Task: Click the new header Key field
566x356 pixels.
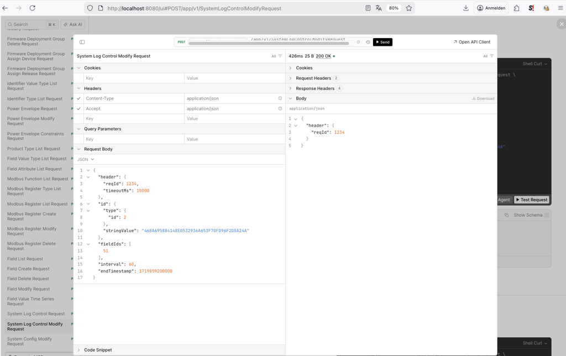Action: [134, 119]
